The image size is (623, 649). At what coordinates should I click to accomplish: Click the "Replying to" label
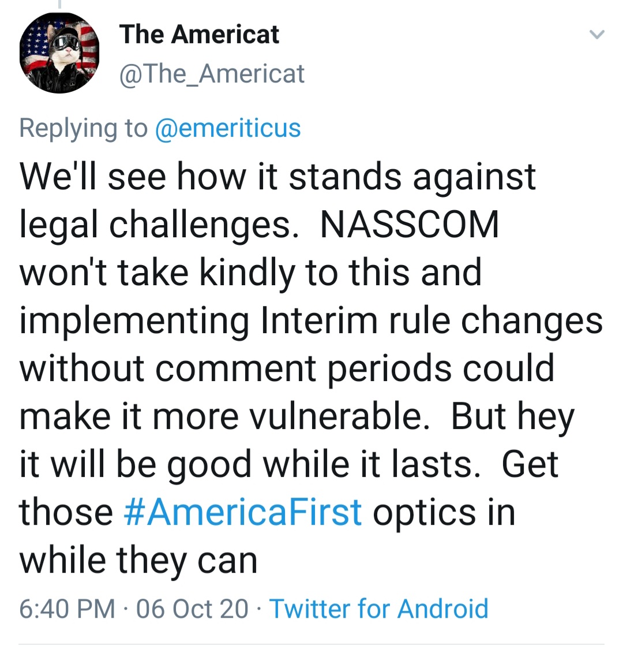click(84, 128)
